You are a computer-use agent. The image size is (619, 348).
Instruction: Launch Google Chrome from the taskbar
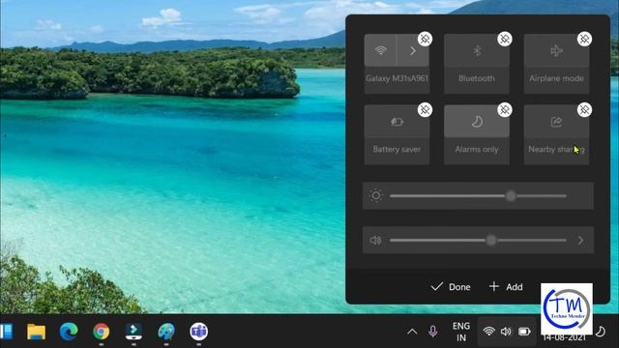(x=101, y=332)
